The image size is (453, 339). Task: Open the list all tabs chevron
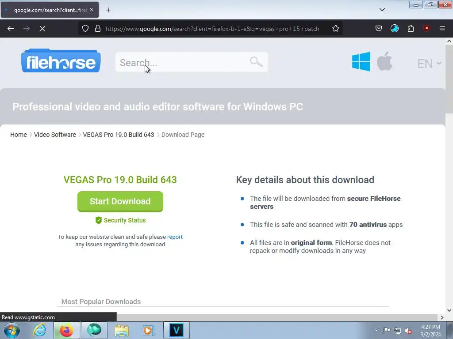[382, 10]
